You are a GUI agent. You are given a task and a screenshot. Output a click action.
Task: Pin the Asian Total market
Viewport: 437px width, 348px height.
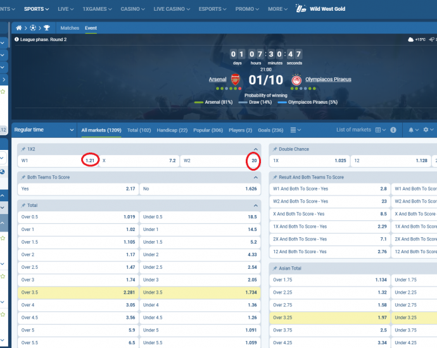[275, 268]
